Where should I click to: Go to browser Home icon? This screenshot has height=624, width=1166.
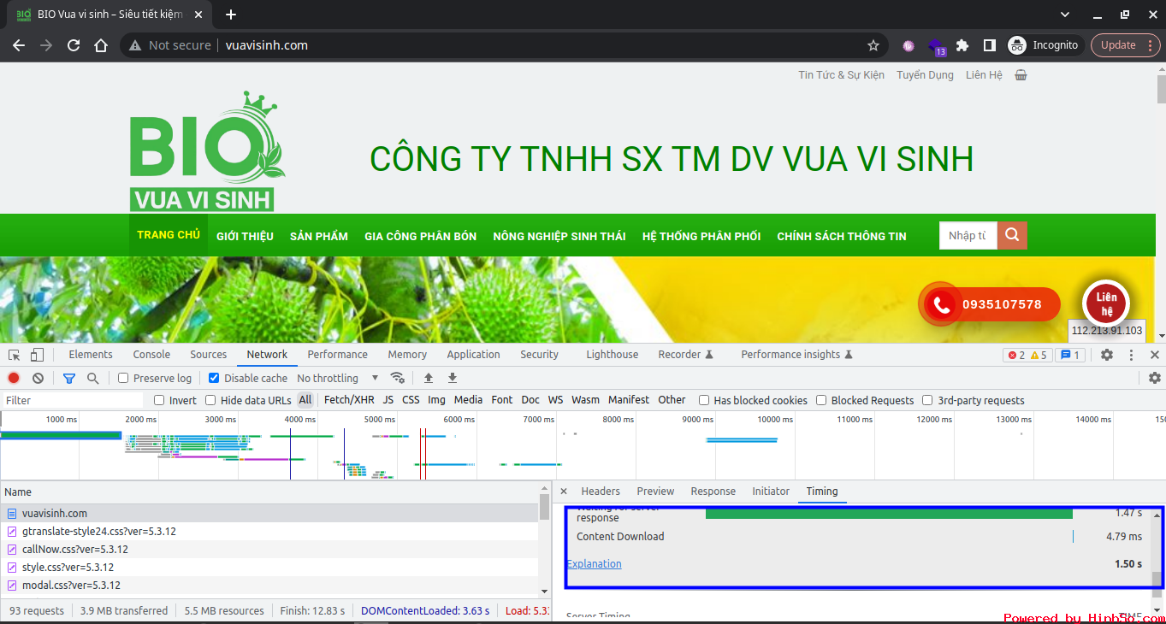point(101,45)
